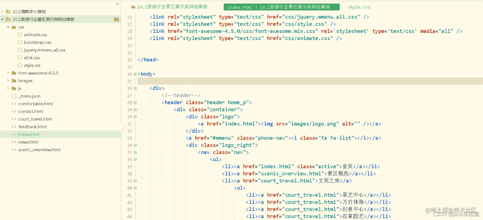
Task: Expand the js folder chevron
Action: (x=8, y=88)
